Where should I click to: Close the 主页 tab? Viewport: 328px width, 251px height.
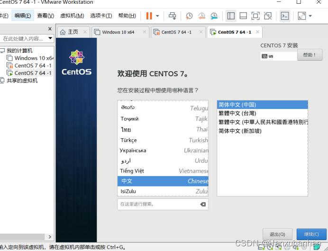tap(85, 32)
